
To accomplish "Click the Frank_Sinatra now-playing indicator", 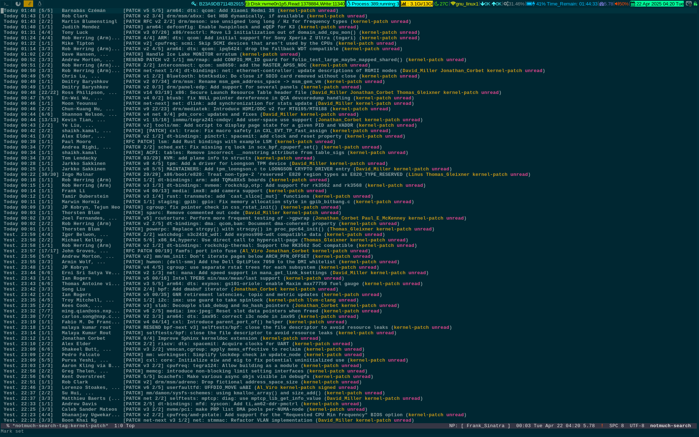I will pos(485,426).
